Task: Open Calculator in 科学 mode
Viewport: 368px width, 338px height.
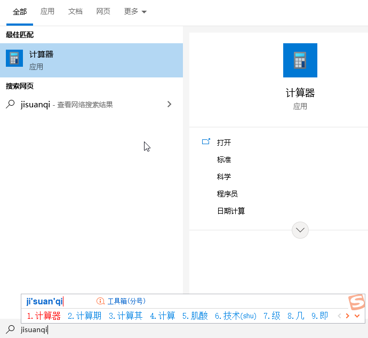Action: click(224, 177)
